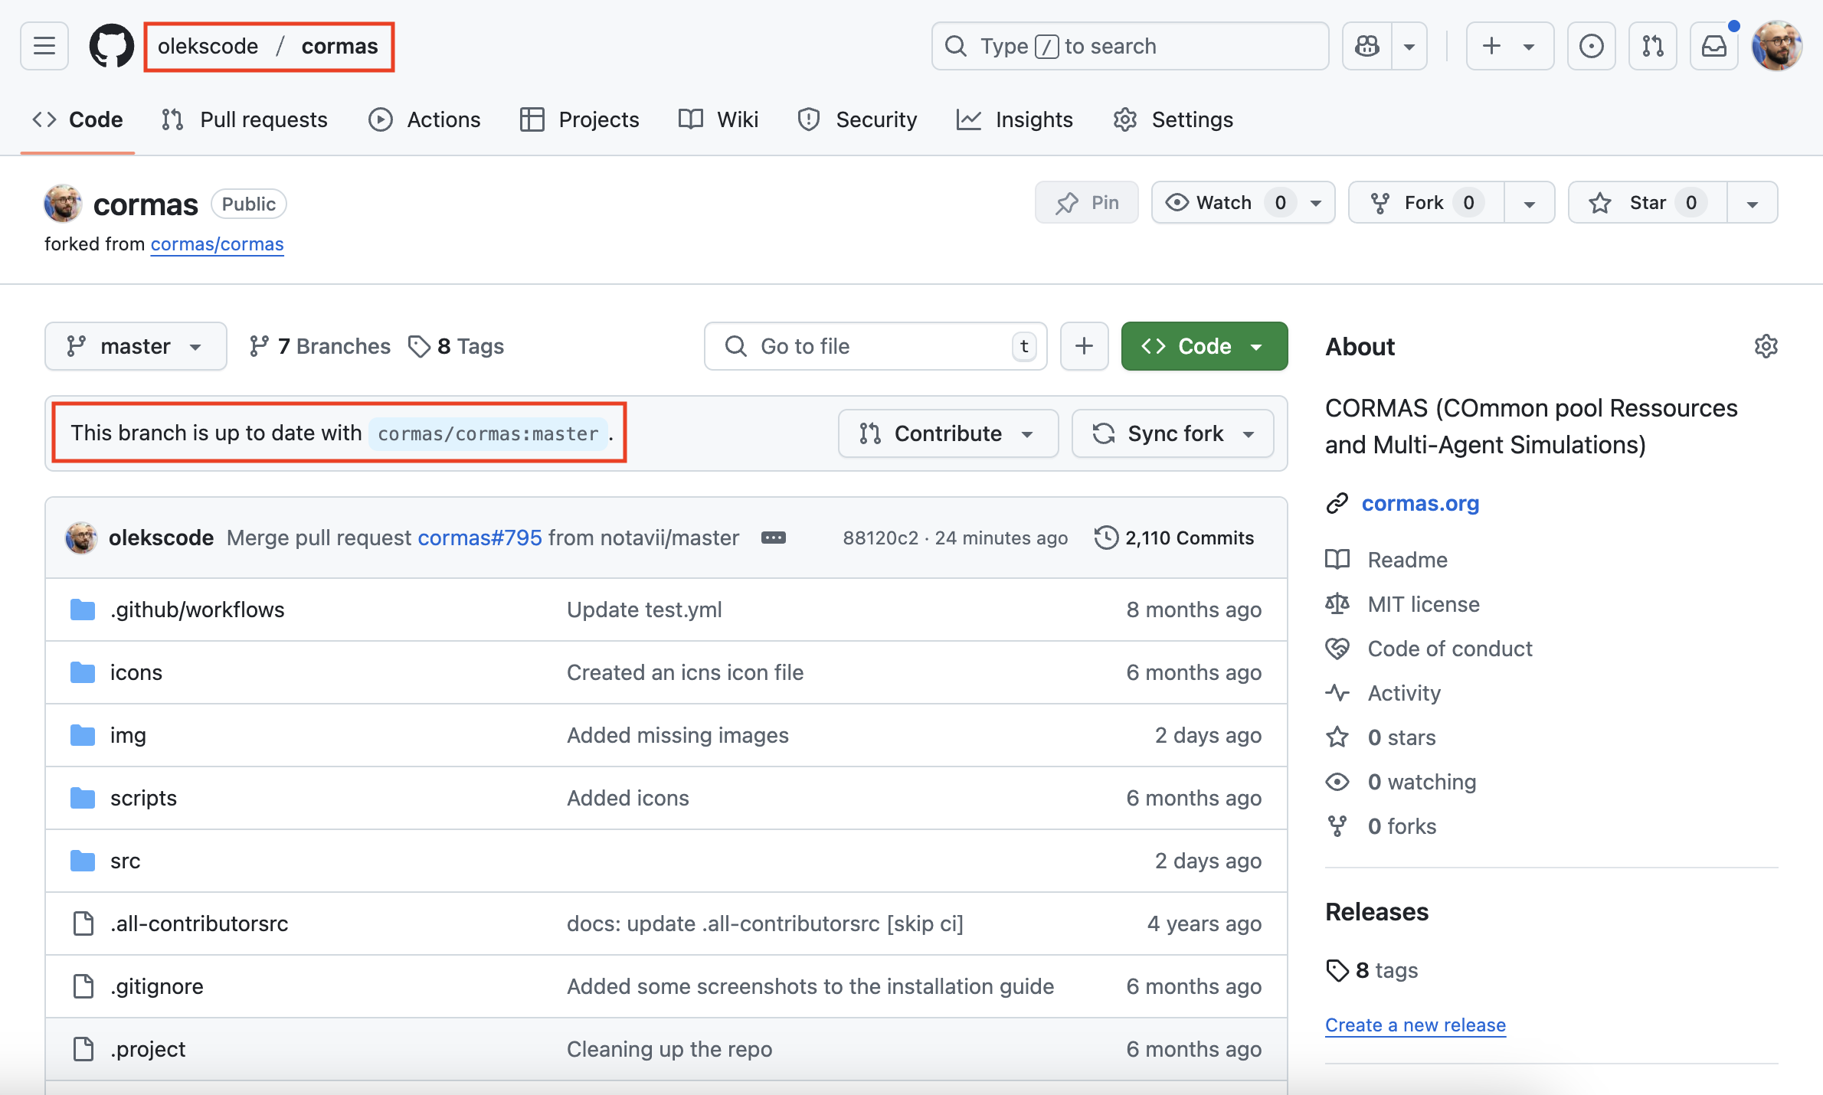The height and width of the screenshot is (1095, 1823).
Task: Click Create a new release link
Action: 1415,1025
